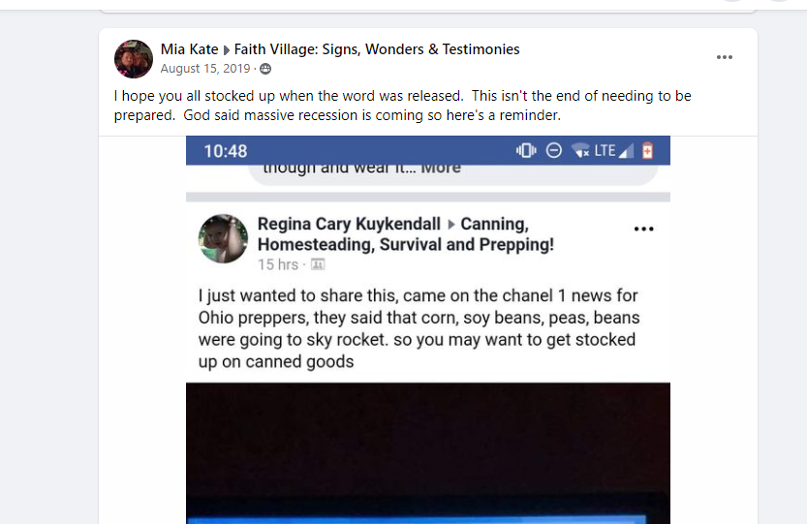The image size is (807, 524).
Task: Open the dark photo at bottom of post
Action: pyautogui.click(x=428, y=453)
